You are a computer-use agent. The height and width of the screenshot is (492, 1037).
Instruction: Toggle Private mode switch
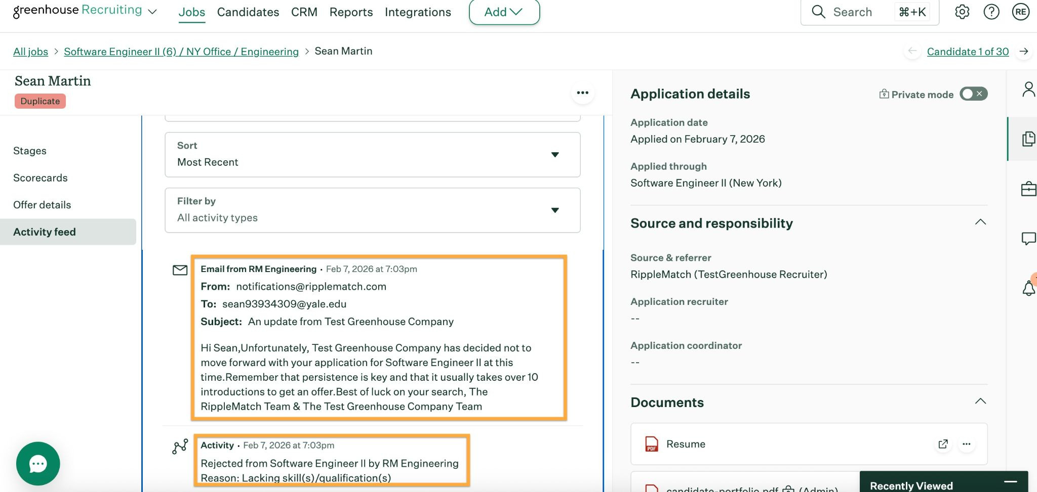coord(973,94)
